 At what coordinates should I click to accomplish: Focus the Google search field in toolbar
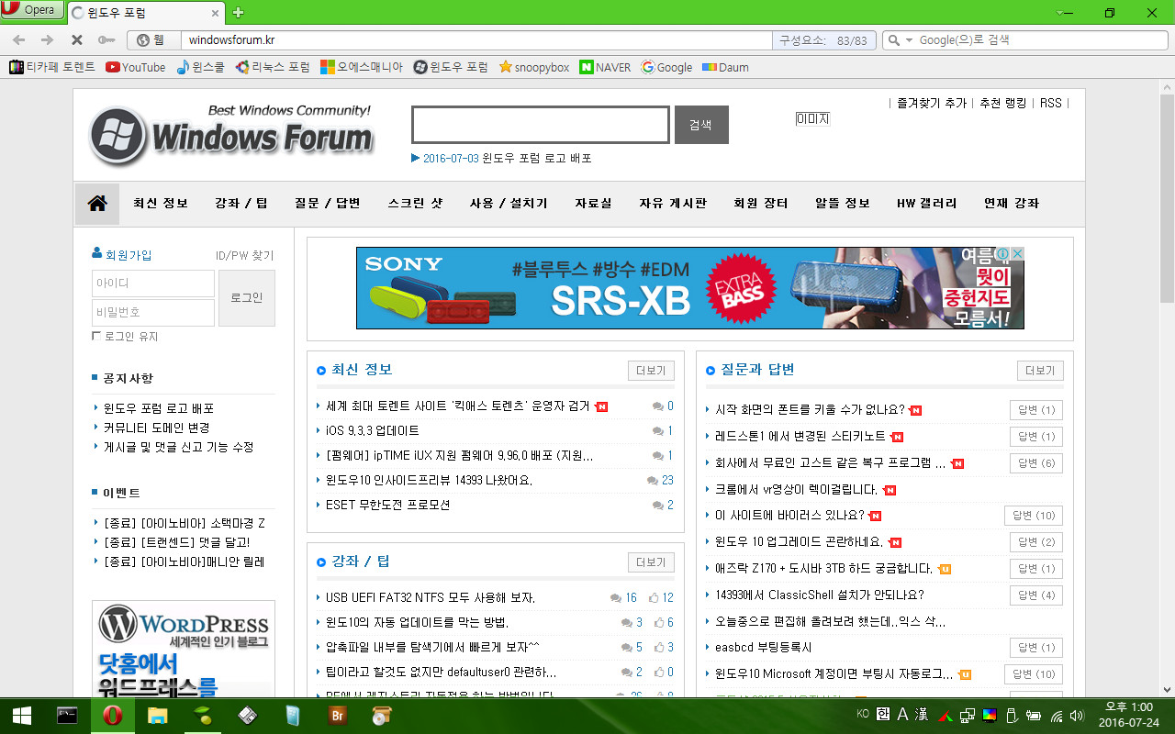(x=1039, y=40)
